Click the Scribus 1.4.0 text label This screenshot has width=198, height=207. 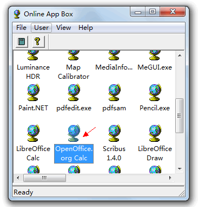point(114,153)
